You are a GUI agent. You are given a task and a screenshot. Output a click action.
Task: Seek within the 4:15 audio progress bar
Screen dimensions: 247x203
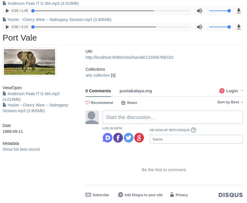point(111,27)
